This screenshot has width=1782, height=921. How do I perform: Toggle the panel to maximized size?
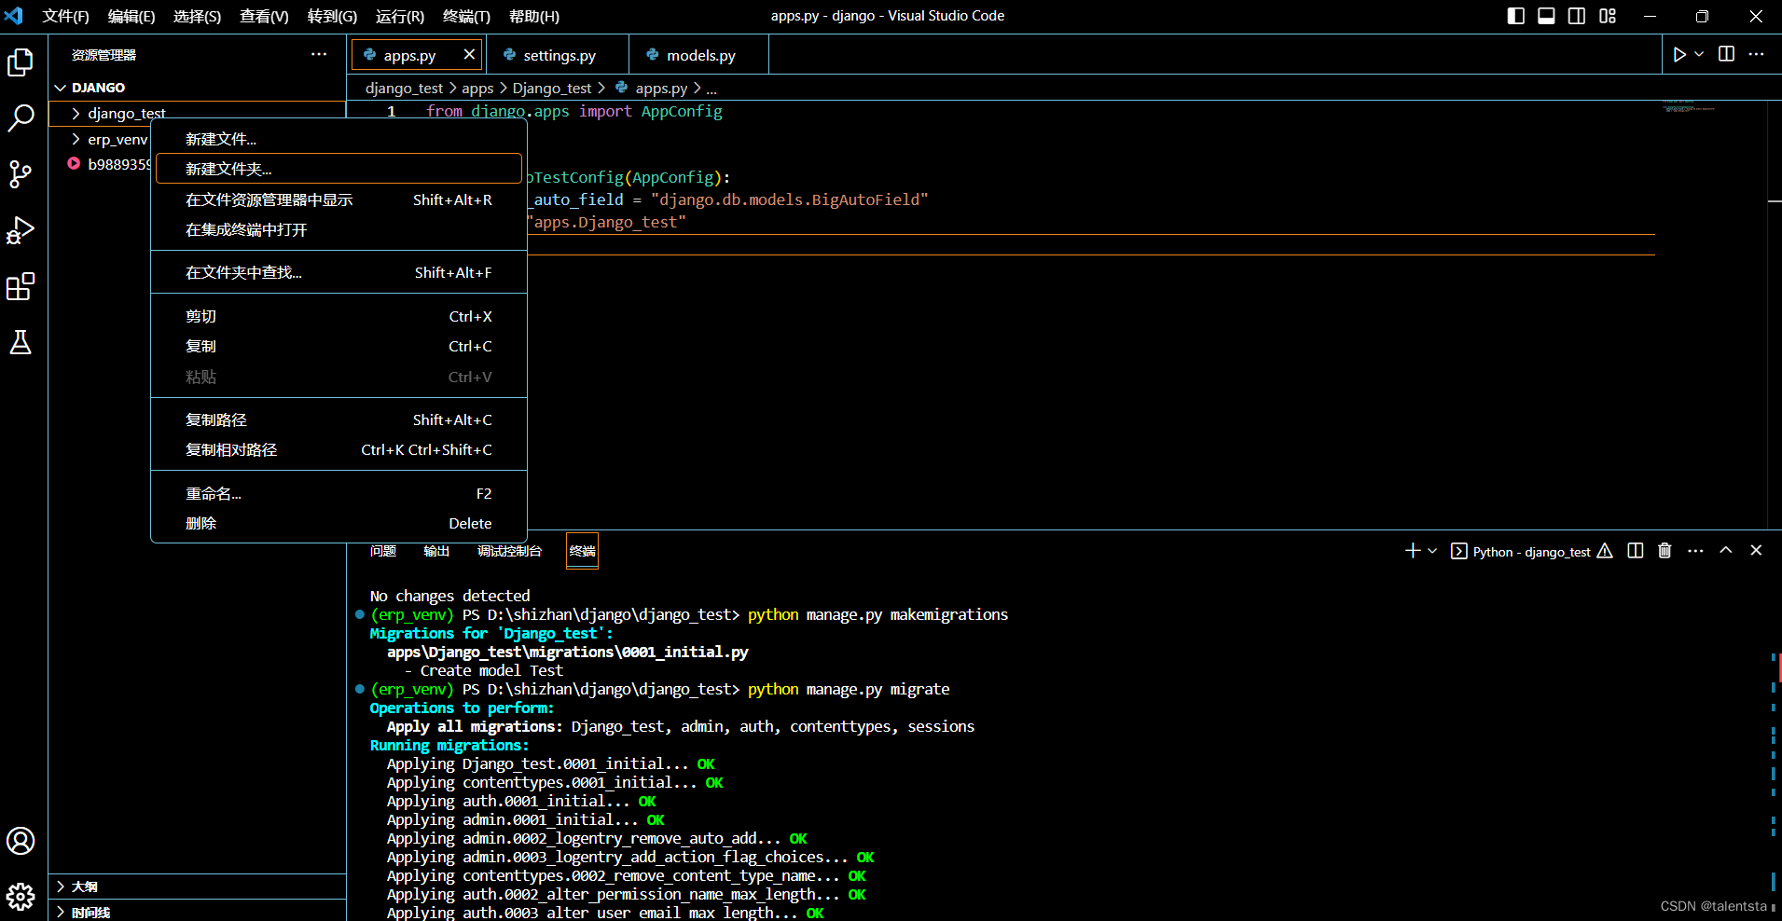(1724, 551)
